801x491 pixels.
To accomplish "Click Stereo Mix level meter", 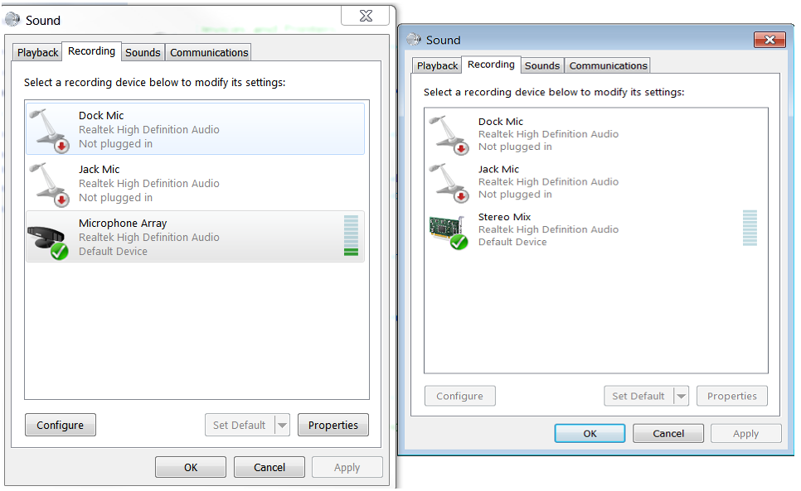I will coord(750,228).
